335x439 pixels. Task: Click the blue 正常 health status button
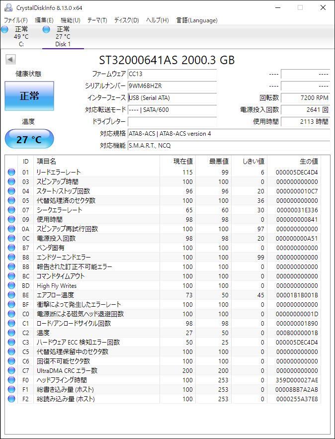click(x=29, y=96)
